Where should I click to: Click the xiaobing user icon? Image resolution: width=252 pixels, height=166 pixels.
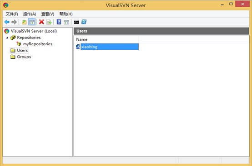click(x=78, y=47)
